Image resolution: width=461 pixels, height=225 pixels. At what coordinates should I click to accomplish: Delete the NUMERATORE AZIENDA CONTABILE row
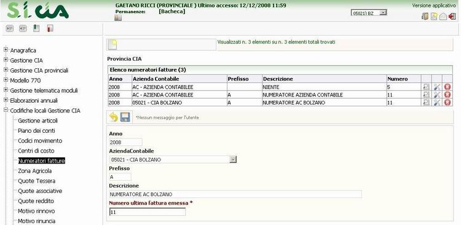[x=447, y=95]
